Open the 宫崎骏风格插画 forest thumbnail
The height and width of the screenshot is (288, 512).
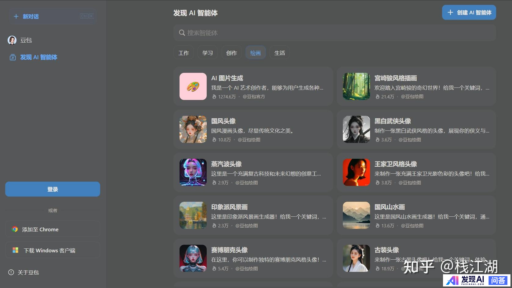point(356,86)
